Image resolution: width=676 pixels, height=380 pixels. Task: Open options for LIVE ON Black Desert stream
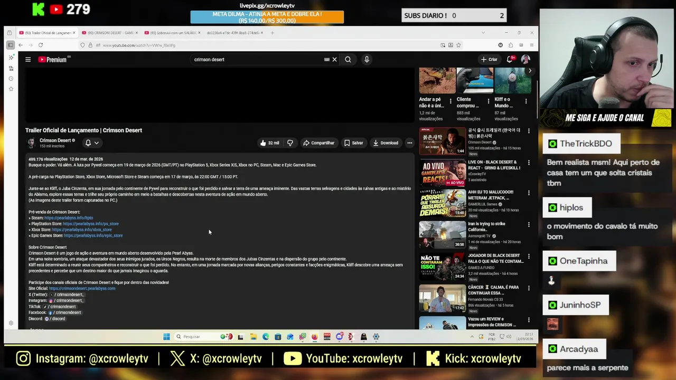(x=529, y=163)
